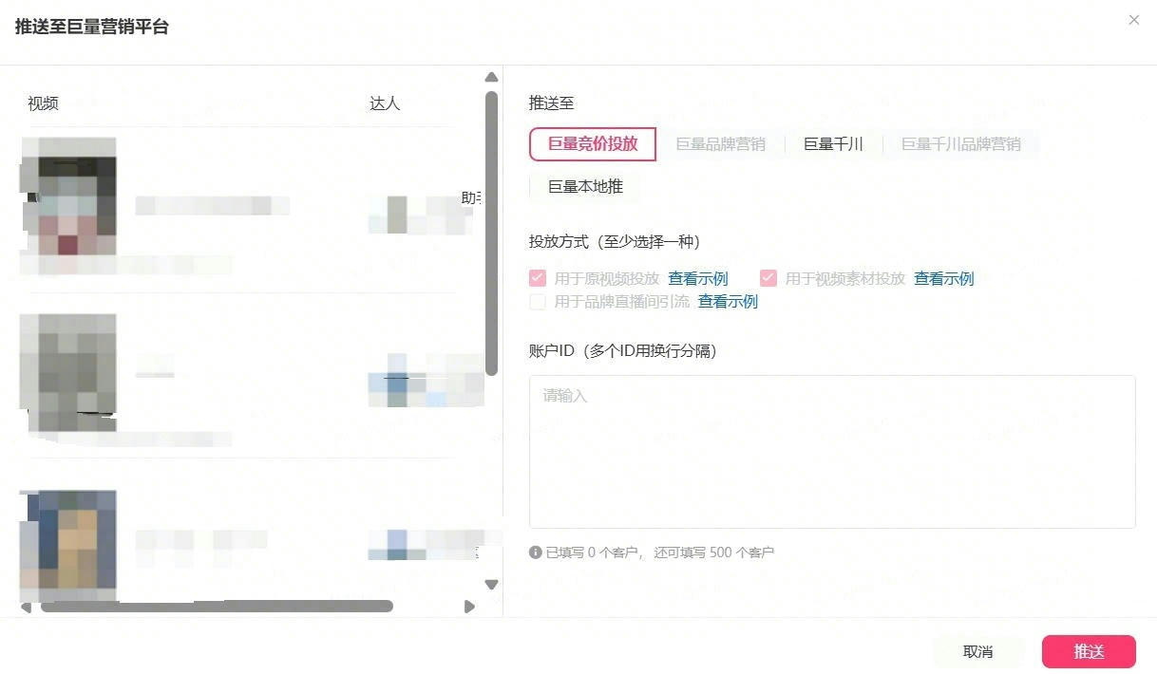This screenshot has width=1157, height=674.
Task: Choose the 巨量本地推 option
Action: point(585,187)
